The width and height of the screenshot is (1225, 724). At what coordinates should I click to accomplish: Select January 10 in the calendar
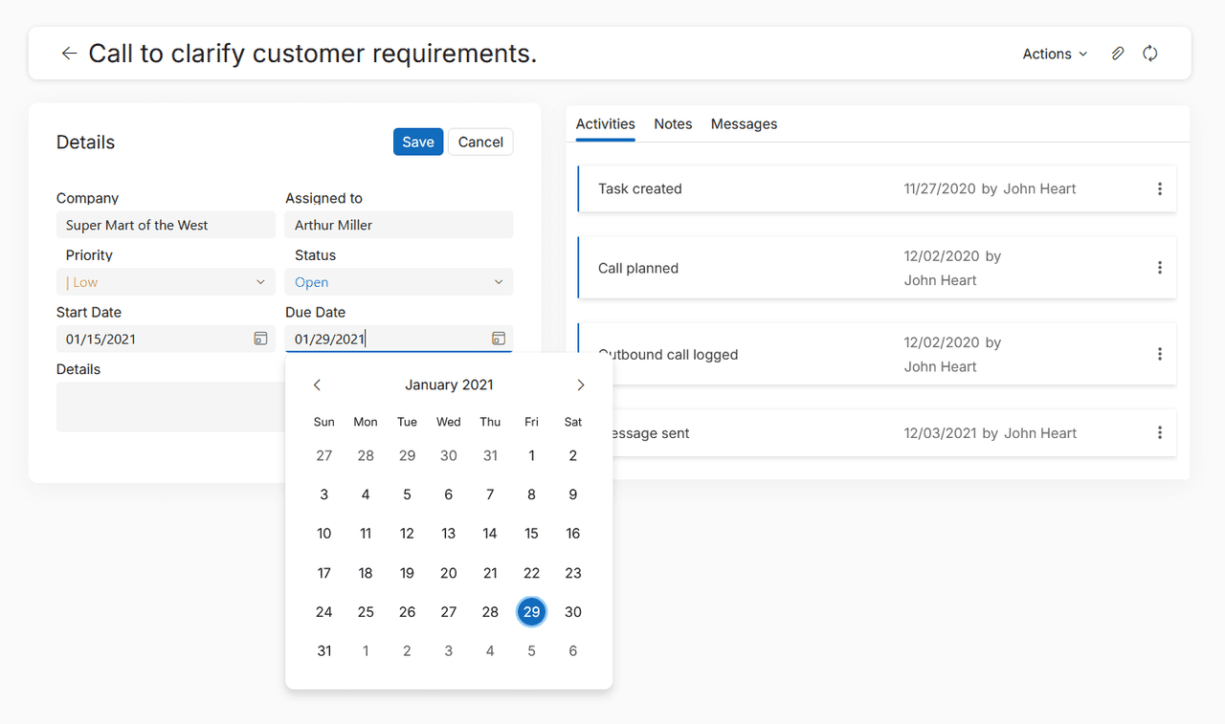tap(324, 534)
